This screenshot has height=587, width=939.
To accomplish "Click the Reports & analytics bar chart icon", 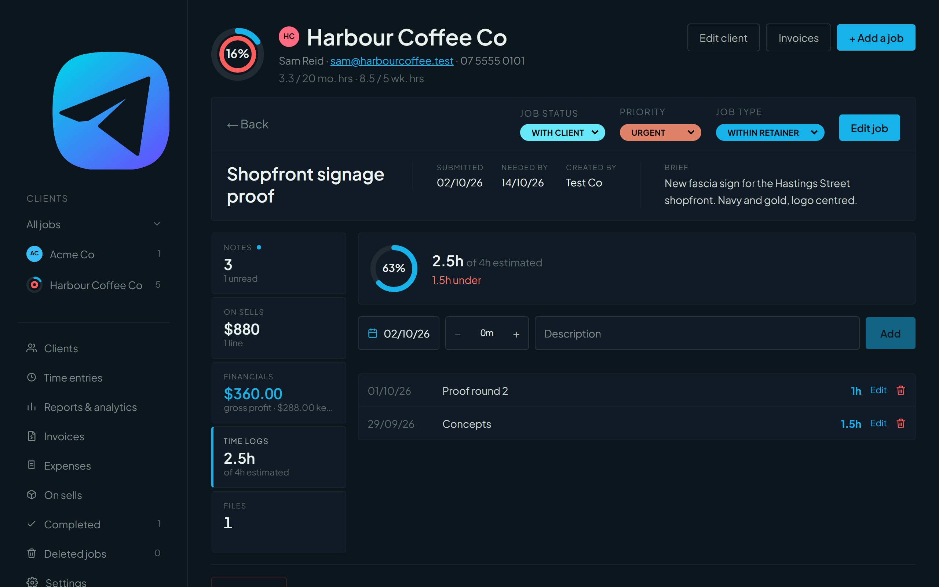I will [x=32, y=407].
